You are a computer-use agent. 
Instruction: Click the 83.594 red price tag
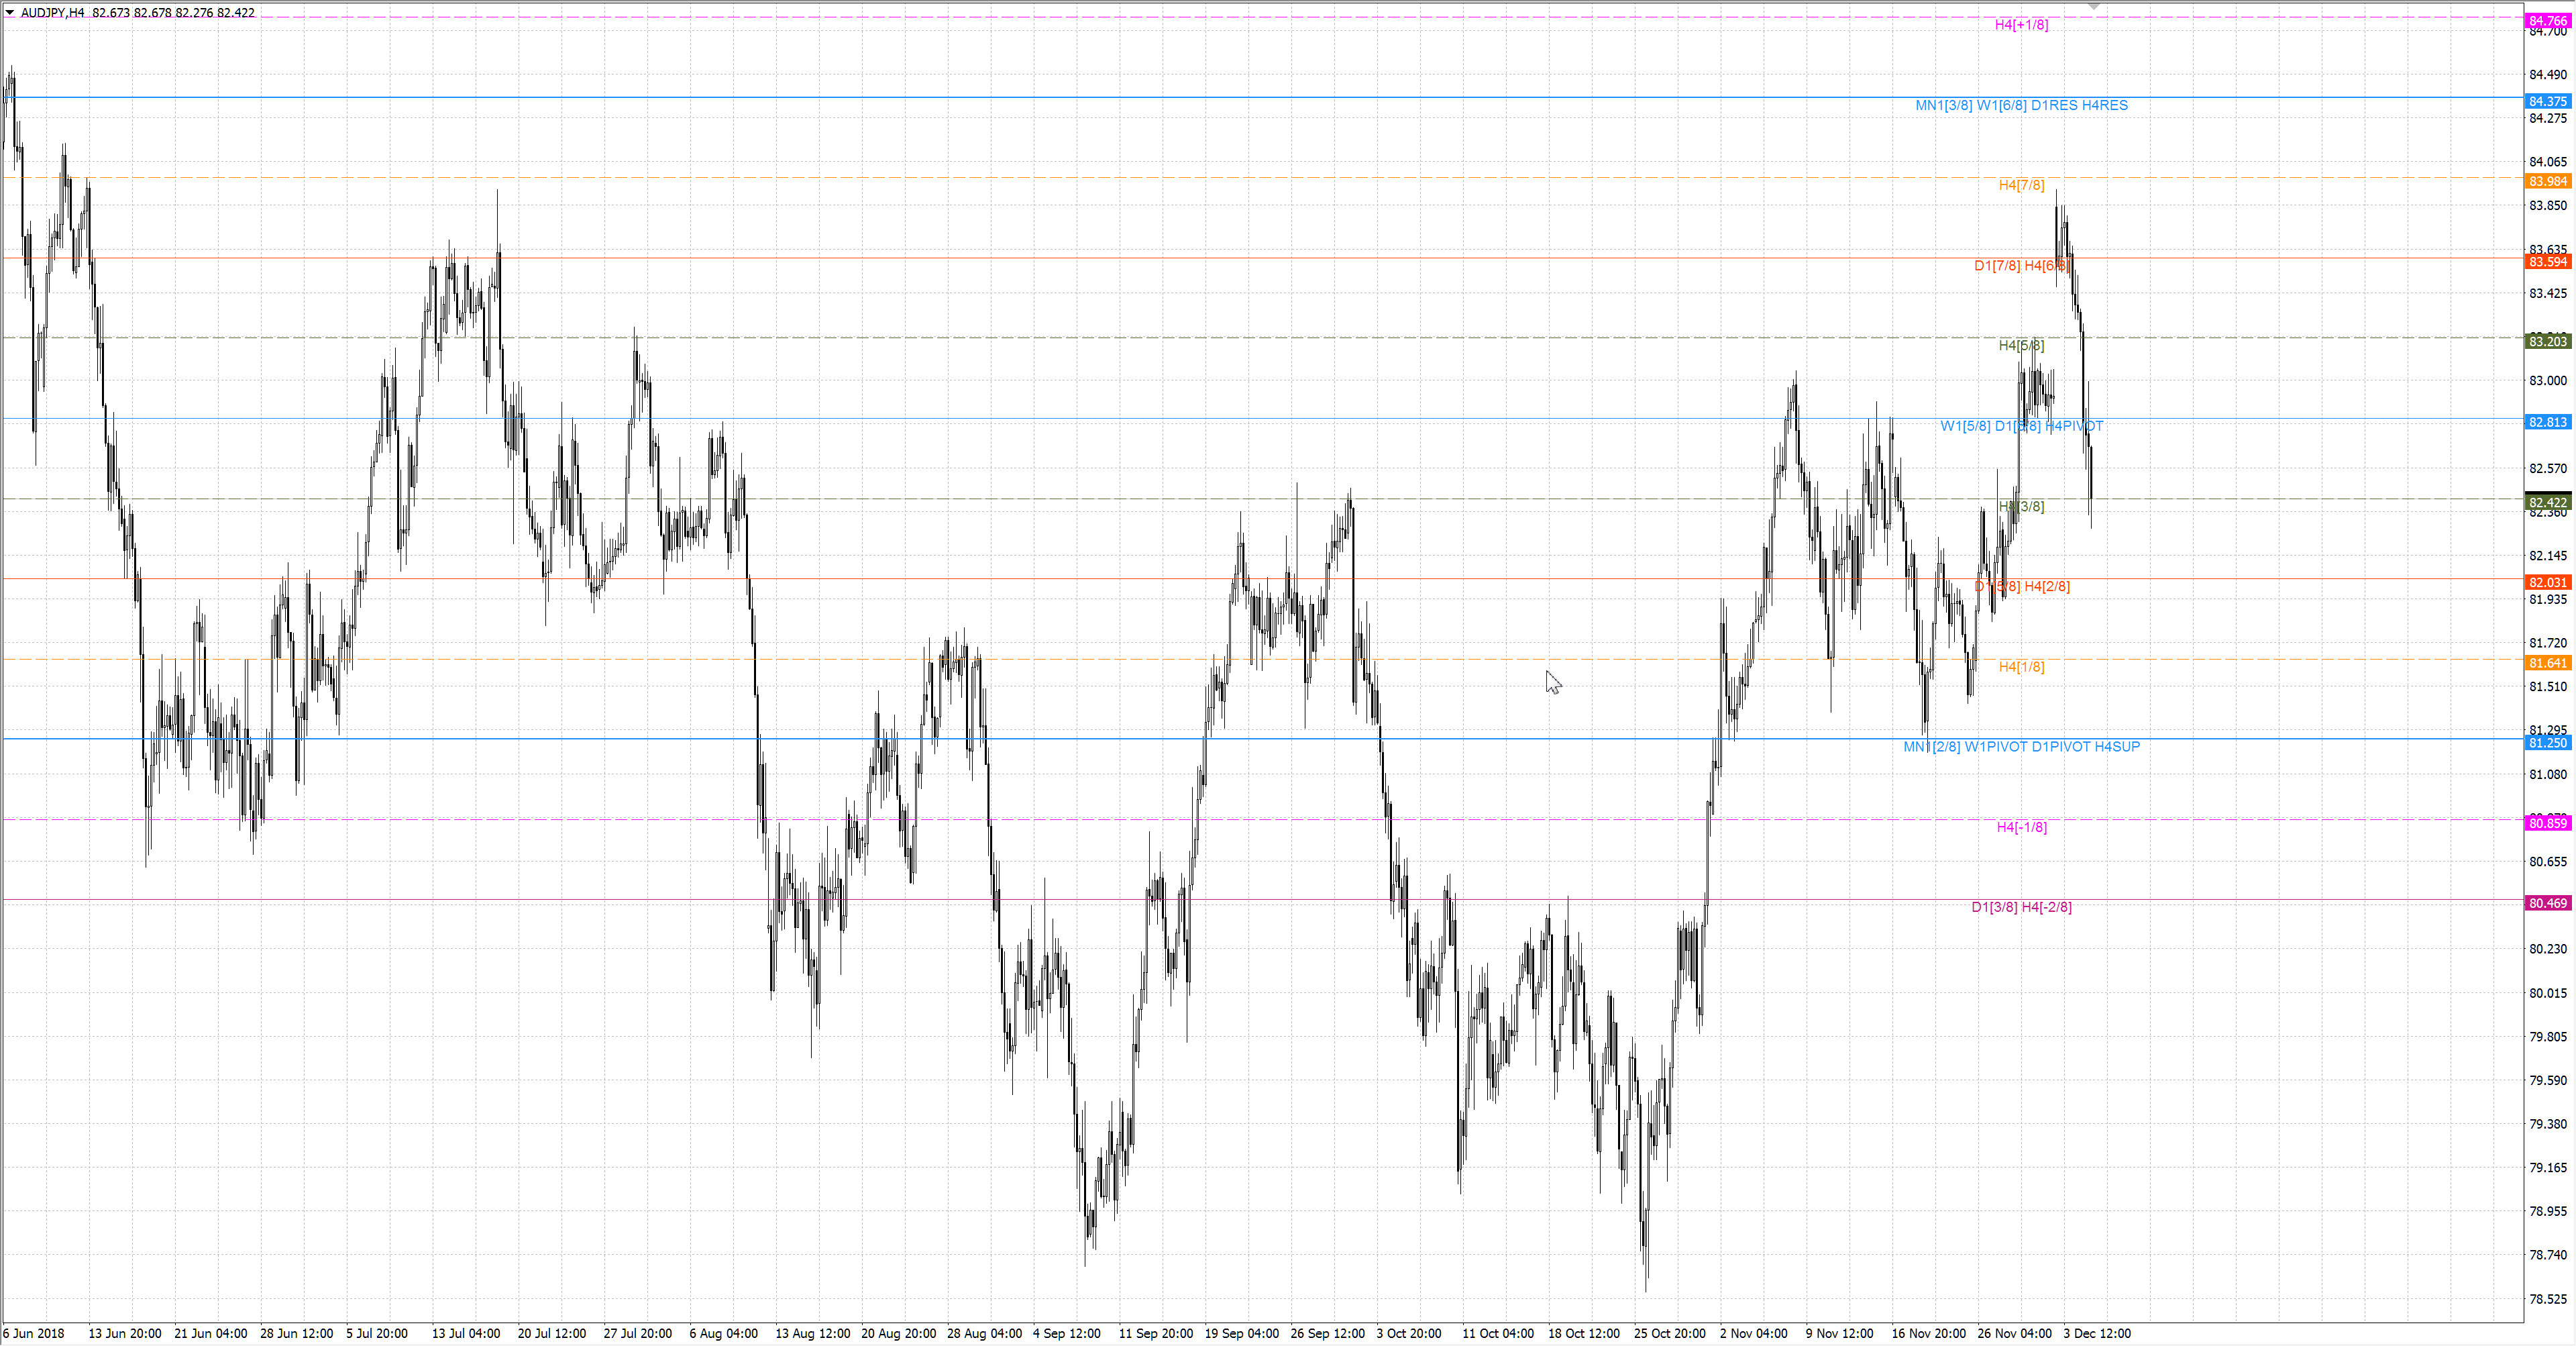pos(2547,262)
